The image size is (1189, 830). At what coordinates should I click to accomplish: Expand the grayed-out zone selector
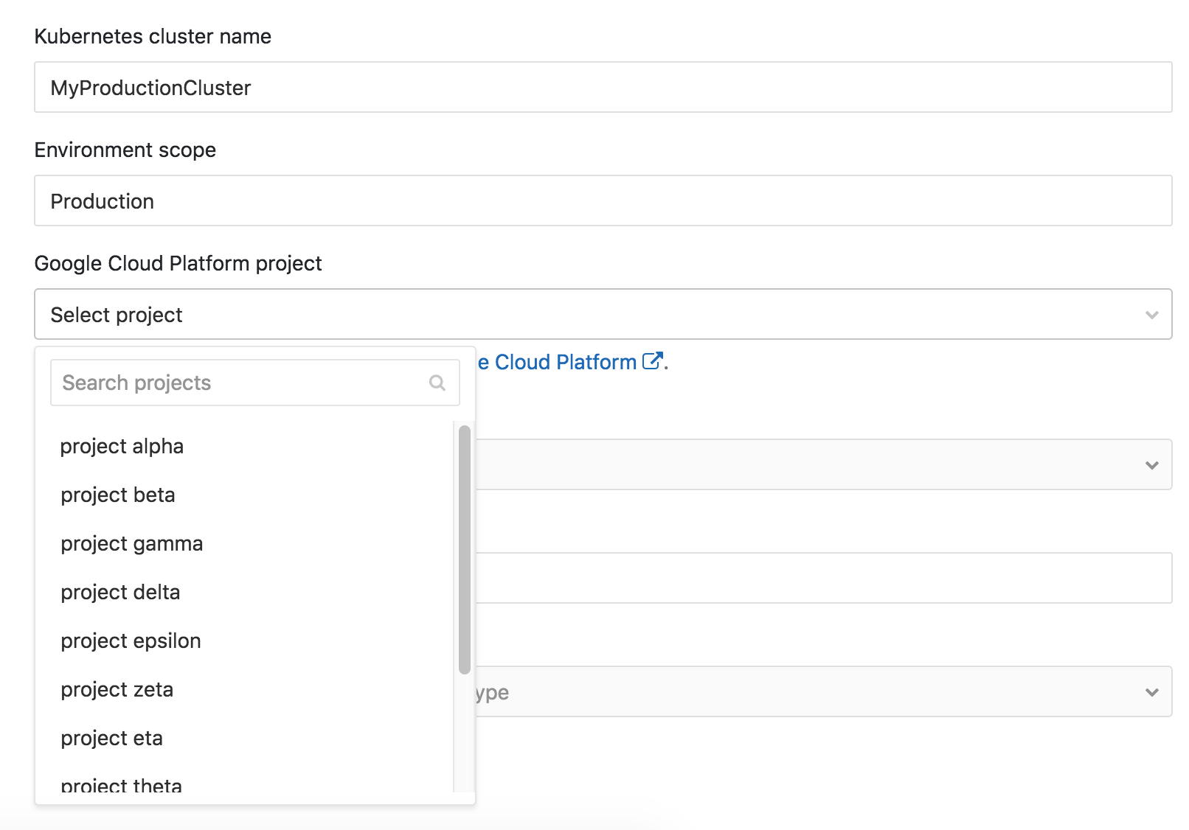(x=811, y=464)
